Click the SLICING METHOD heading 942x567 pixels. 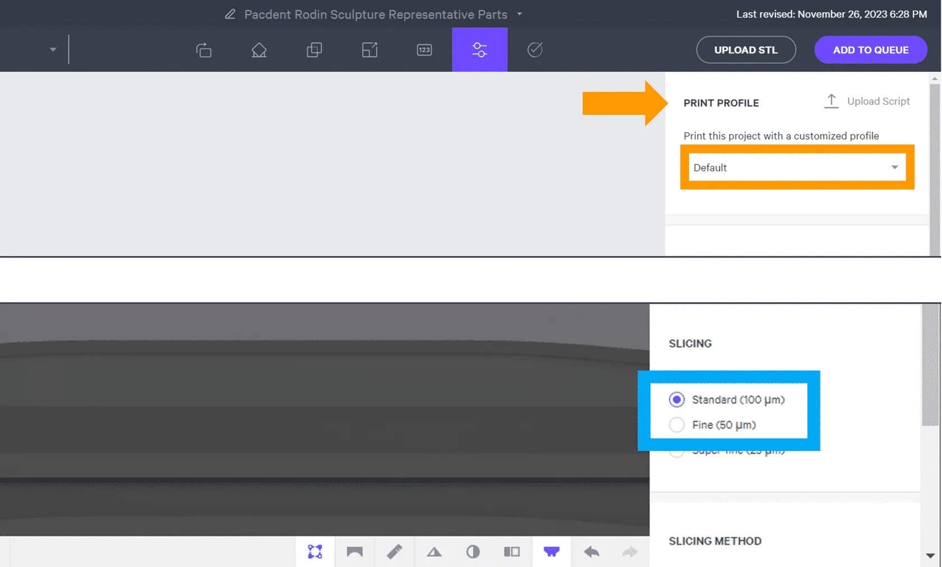coord(715,541)
